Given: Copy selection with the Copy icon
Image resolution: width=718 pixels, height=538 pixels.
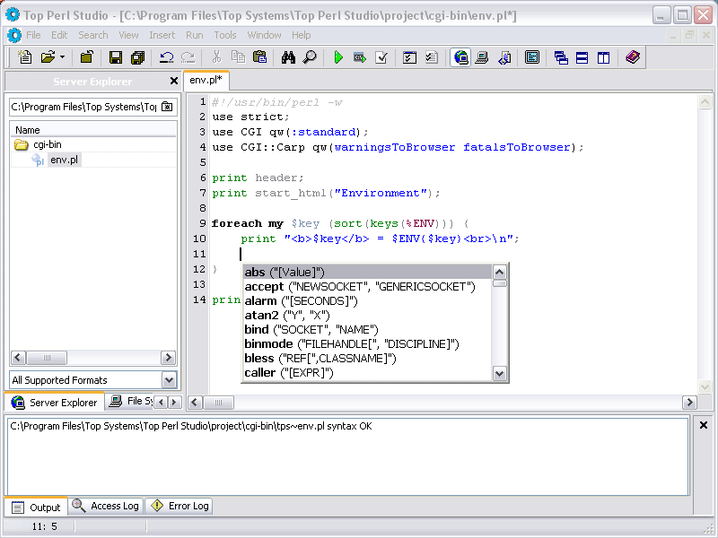Looking at the screenshot, I should pos(238,57).
